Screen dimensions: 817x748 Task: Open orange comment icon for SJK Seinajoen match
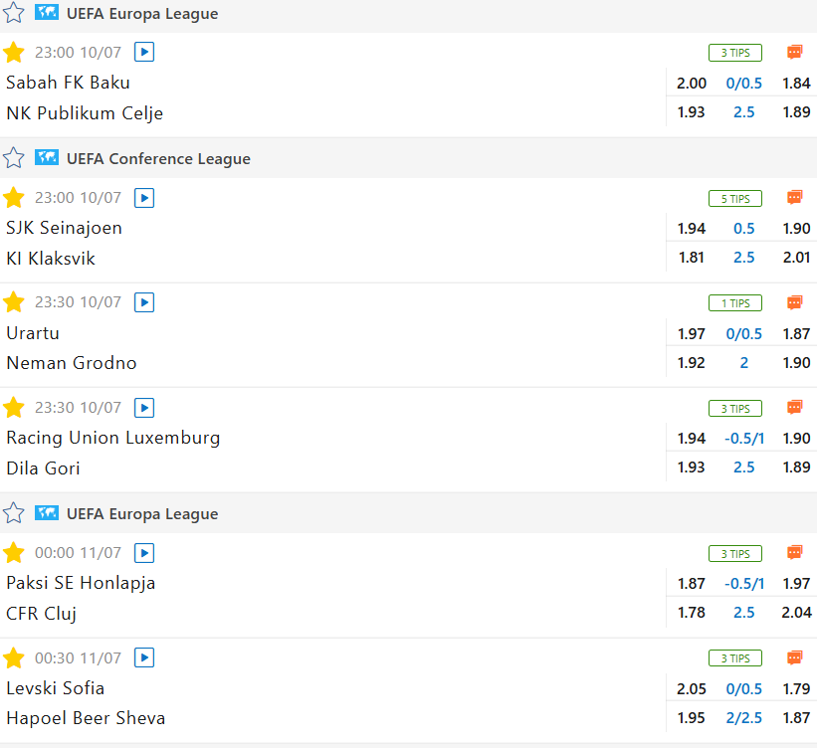[x=794, y=198]
